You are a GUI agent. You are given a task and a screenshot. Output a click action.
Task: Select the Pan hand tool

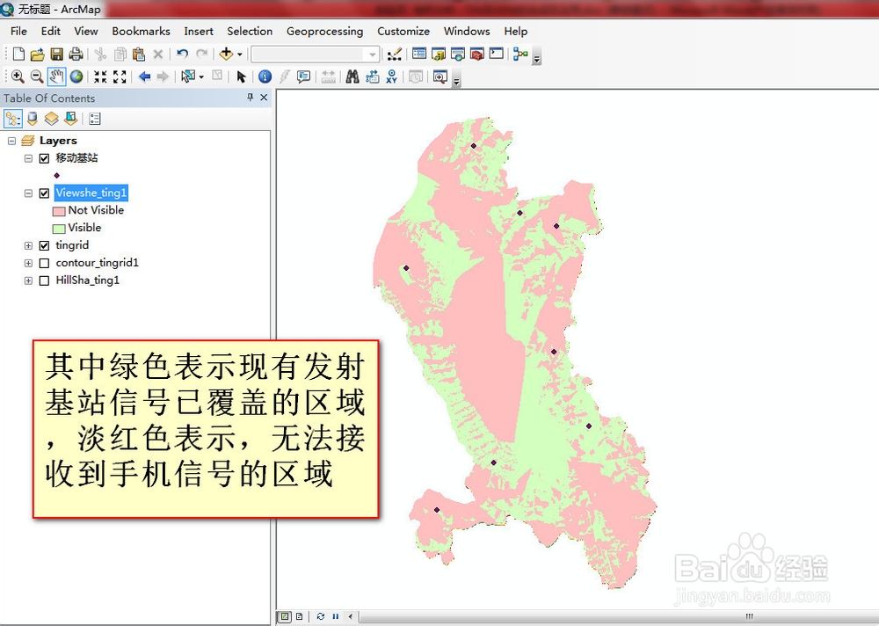56,76
